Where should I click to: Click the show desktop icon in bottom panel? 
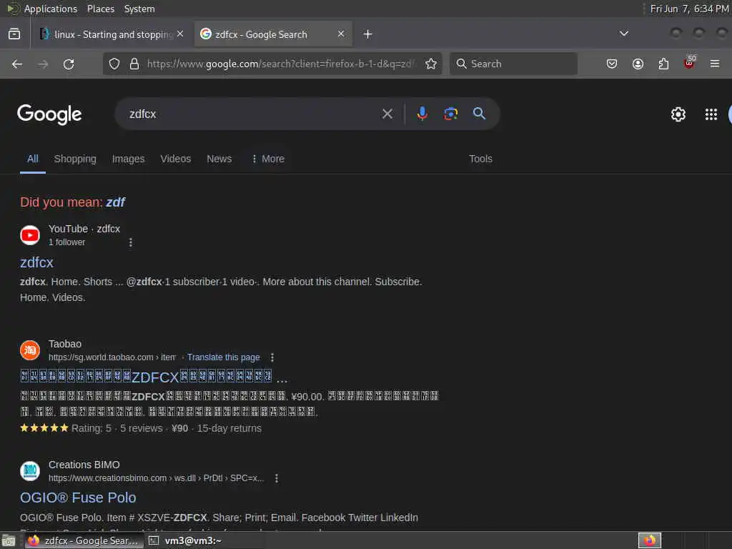[9, 540]
